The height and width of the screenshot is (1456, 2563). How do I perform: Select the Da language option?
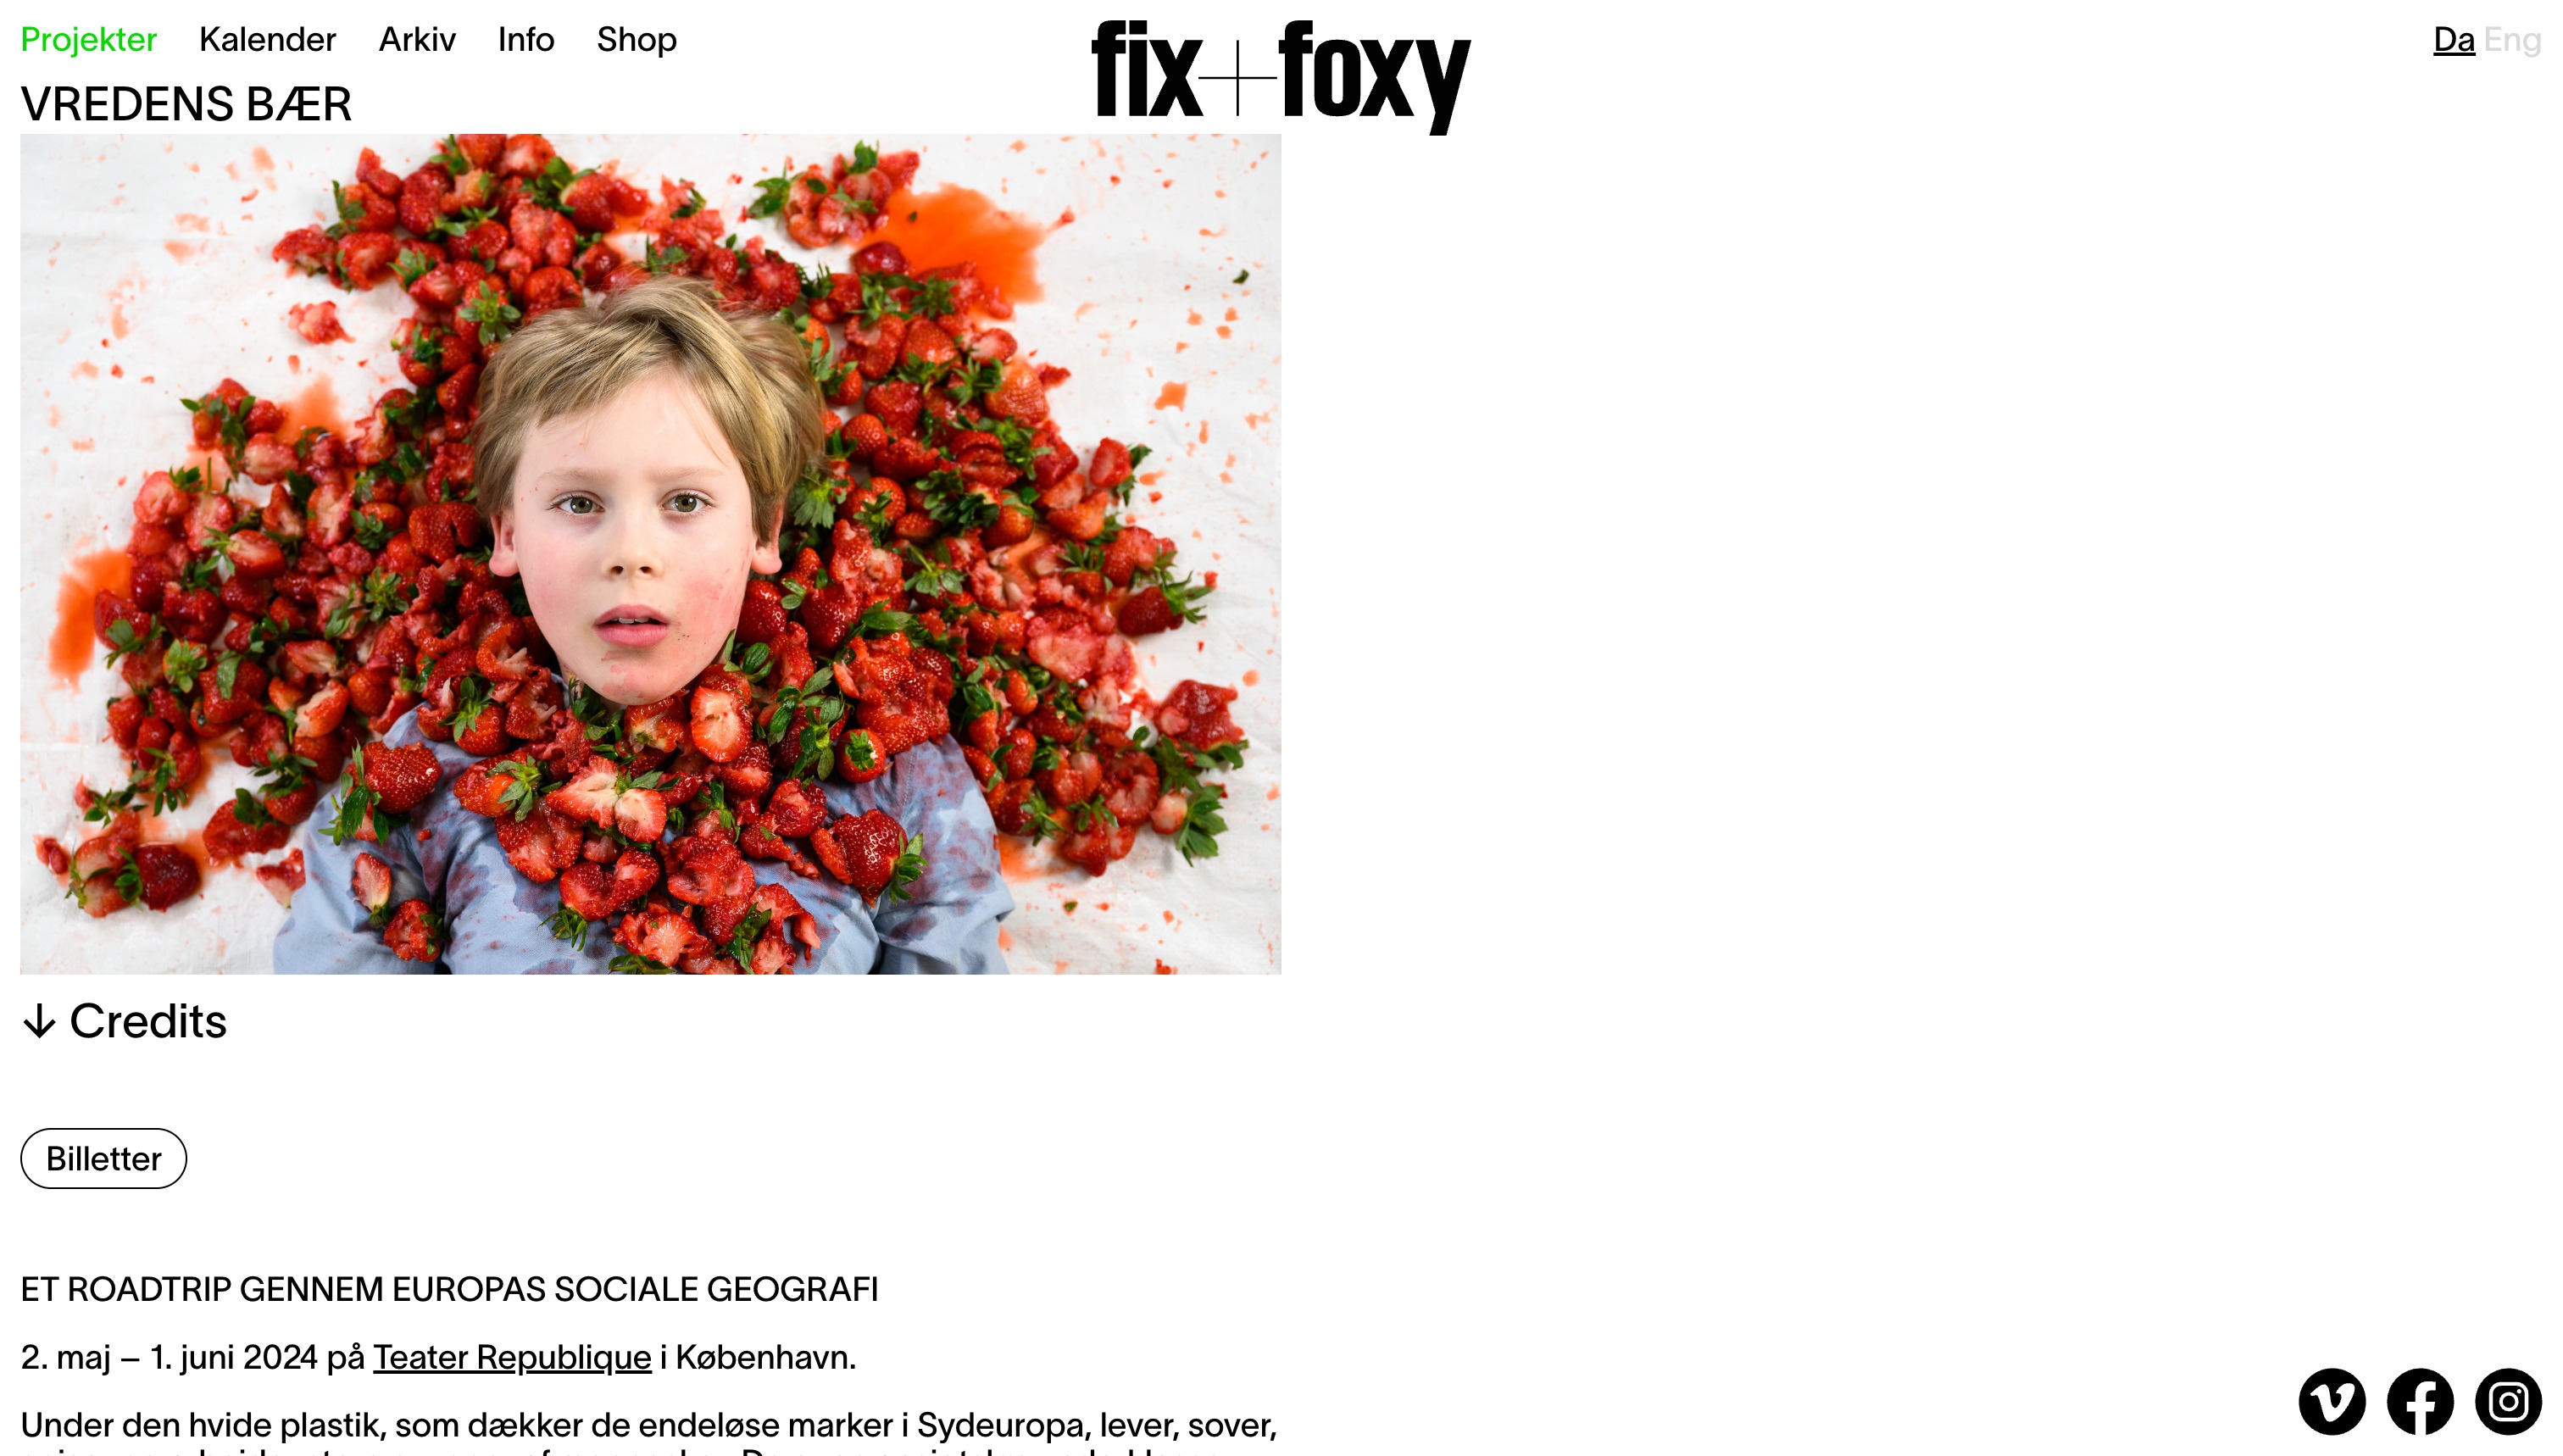2453,40
